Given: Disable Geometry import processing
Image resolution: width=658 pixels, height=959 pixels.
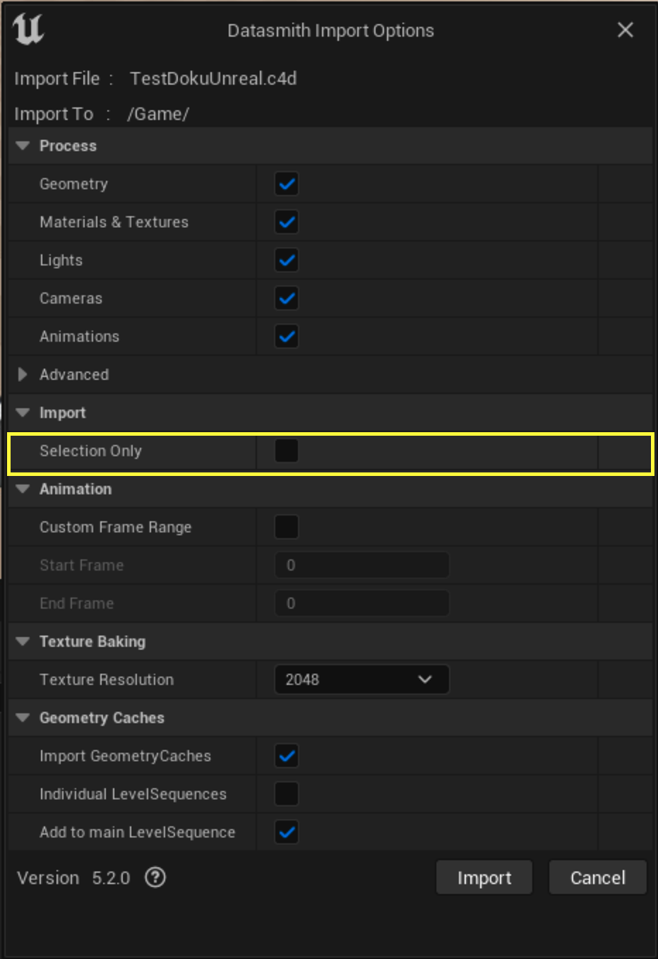Looking at the screenshot, I should (x=286, y=184).
